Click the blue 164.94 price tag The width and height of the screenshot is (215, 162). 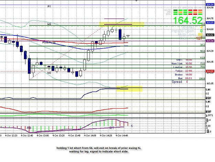210,5
